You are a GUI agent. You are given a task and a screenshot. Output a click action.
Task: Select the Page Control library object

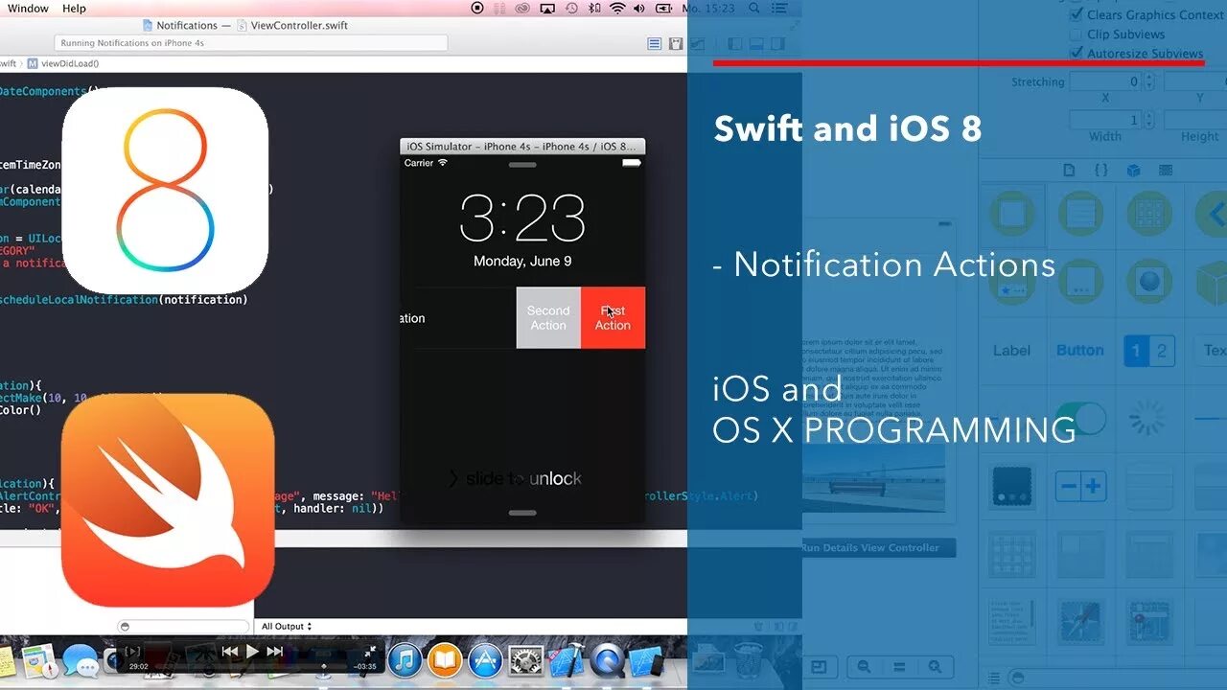pos(1012,486)
